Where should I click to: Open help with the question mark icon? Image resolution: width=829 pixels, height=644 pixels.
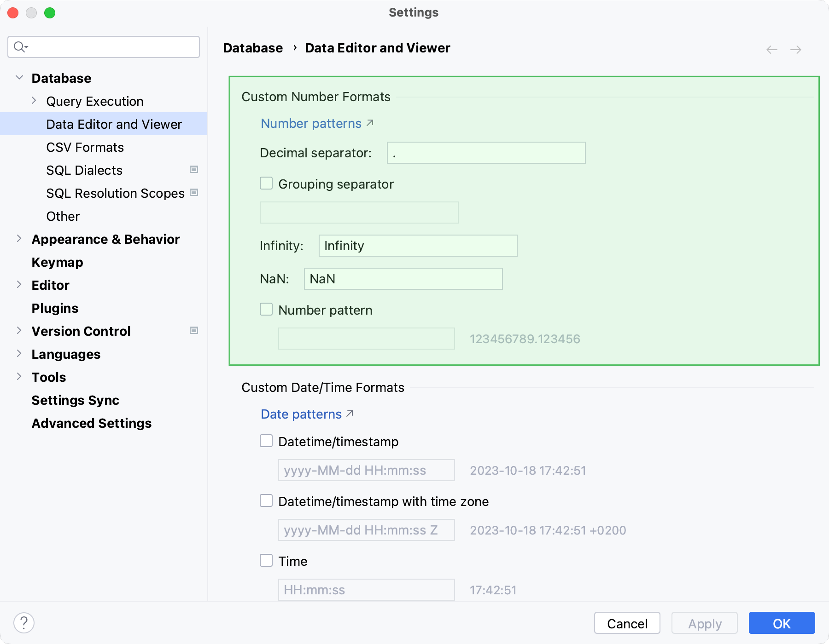[24, 623]
